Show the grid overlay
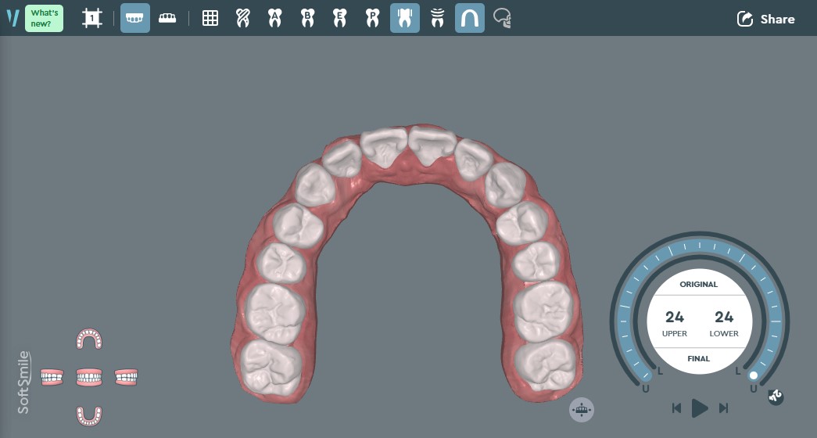Screen dimensions: 817x438 210,18
